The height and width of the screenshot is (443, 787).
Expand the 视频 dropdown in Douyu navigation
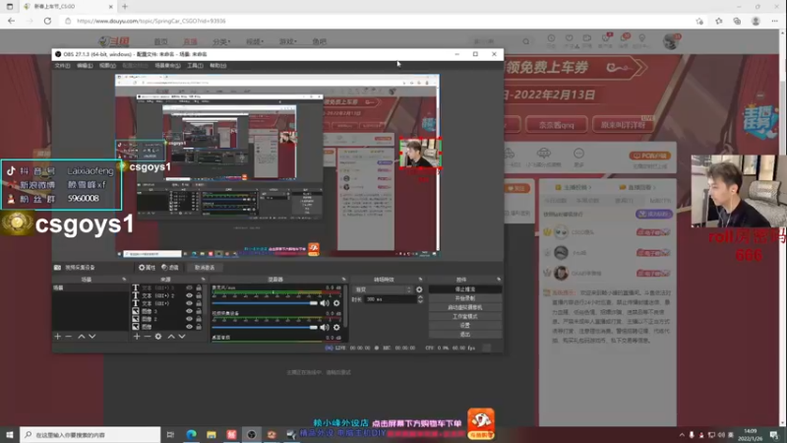pyautogui.click(x=255, y=41)
